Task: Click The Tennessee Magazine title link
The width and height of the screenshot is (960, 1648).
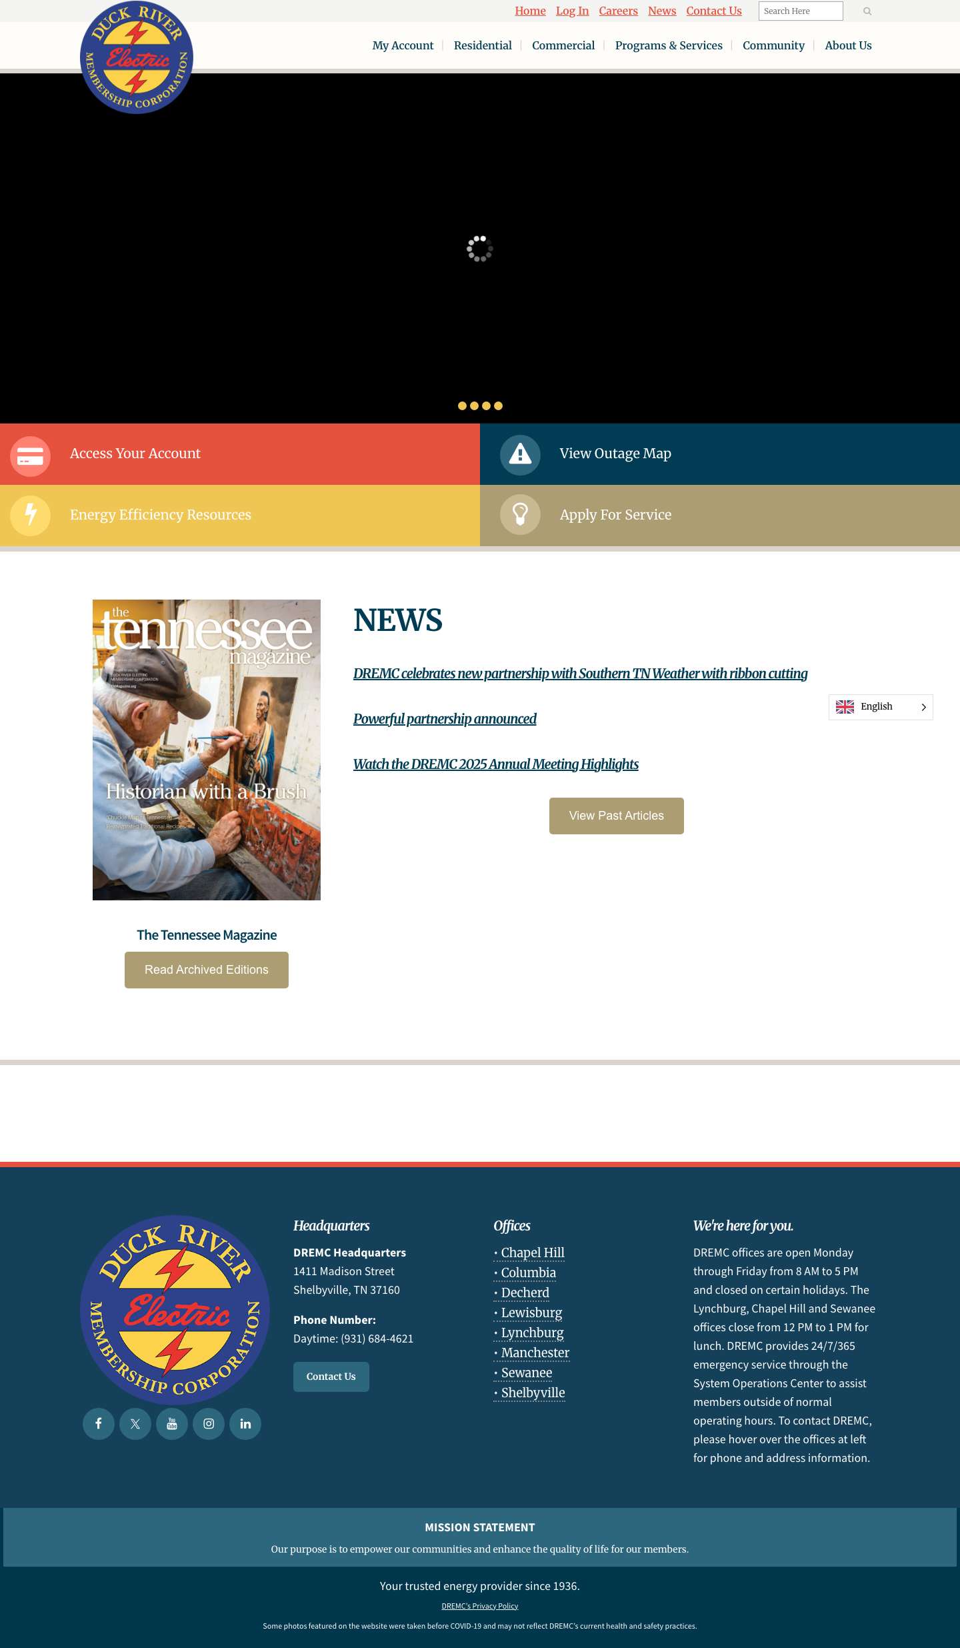Action: tap(207, 935)
